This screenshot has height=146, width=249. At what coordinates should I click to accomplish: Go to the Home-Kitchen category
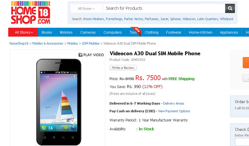pos(200,32)
